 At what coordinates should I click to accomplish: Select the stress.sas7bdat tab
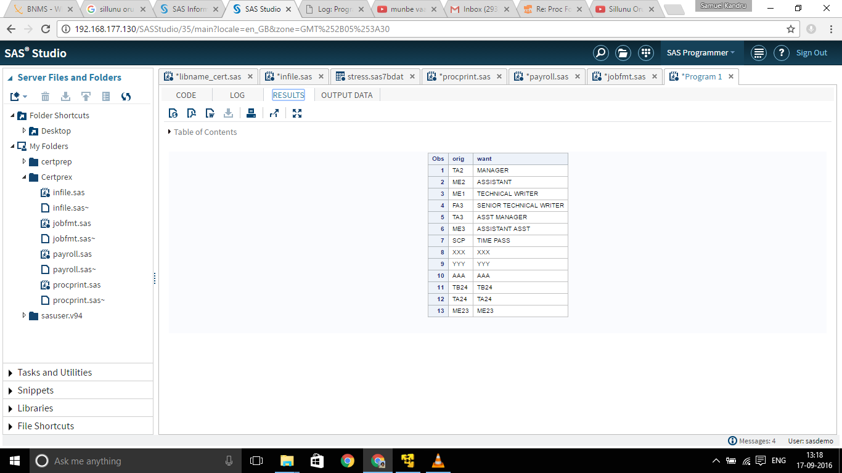[x=376, y=76]
